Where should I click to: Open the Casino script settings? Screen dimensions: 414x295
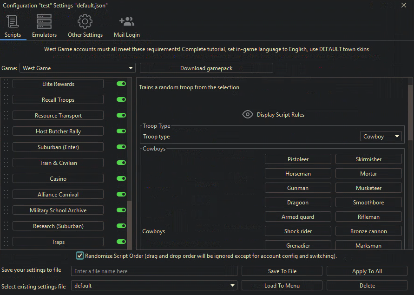click(58, 179)
